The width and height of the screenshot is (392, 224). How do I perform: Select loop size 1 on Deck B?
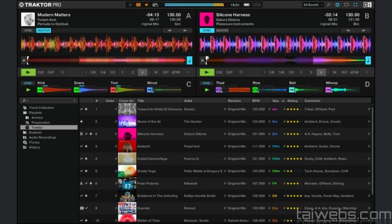[301, 72]
